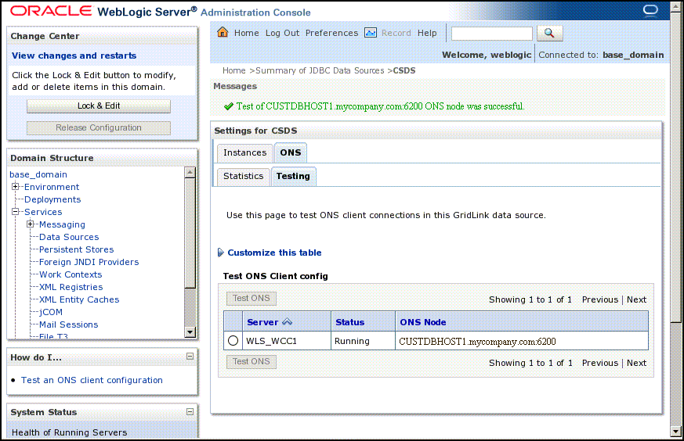Click the upper Next pagination link

click(x=636, y=299)
